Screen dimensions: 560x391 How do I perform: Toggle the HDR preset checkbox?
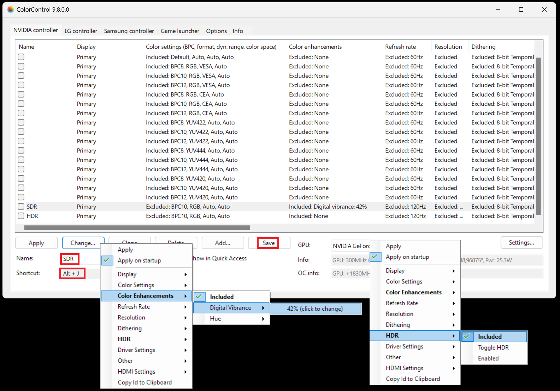21,216
